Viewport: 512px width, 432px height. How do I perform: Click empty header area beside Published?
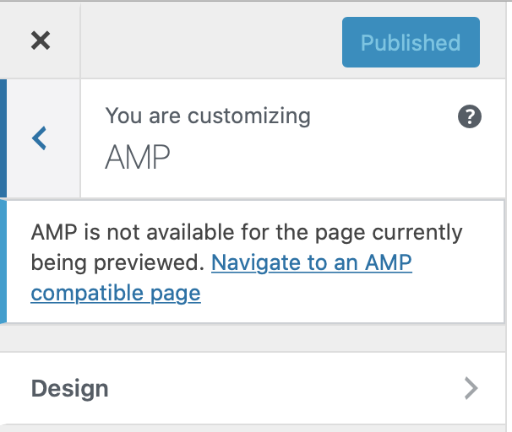[211, 40]
